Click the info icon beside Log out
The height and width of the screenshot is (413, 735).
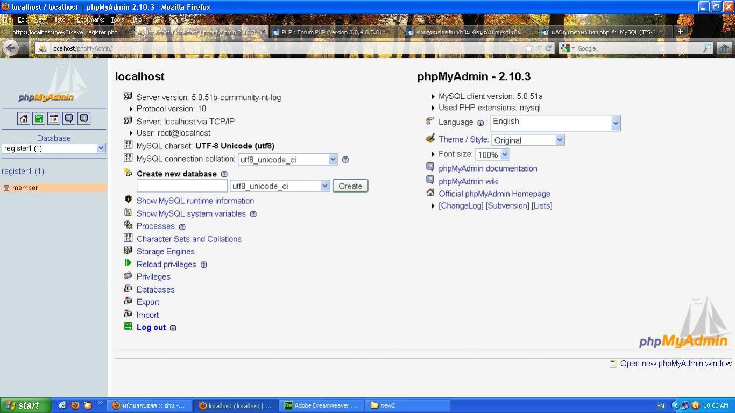pyautogui.click(x=173, y=328)
